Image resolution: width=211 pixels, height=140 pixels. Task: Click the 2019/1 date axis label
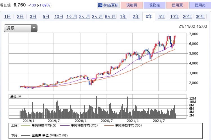point(28,121)
